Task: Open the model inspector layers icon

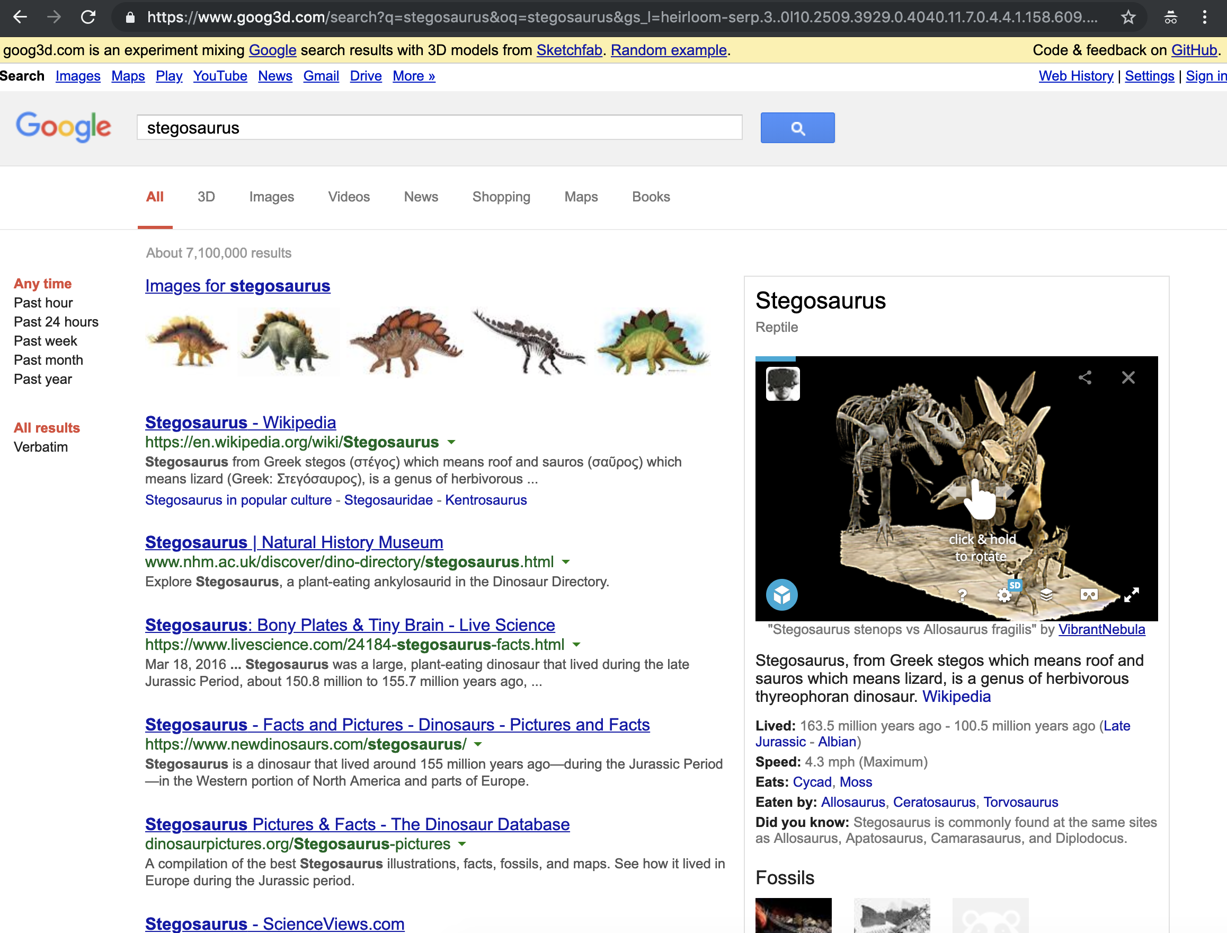Action: pyautogui.click(x=1047, y=595)
